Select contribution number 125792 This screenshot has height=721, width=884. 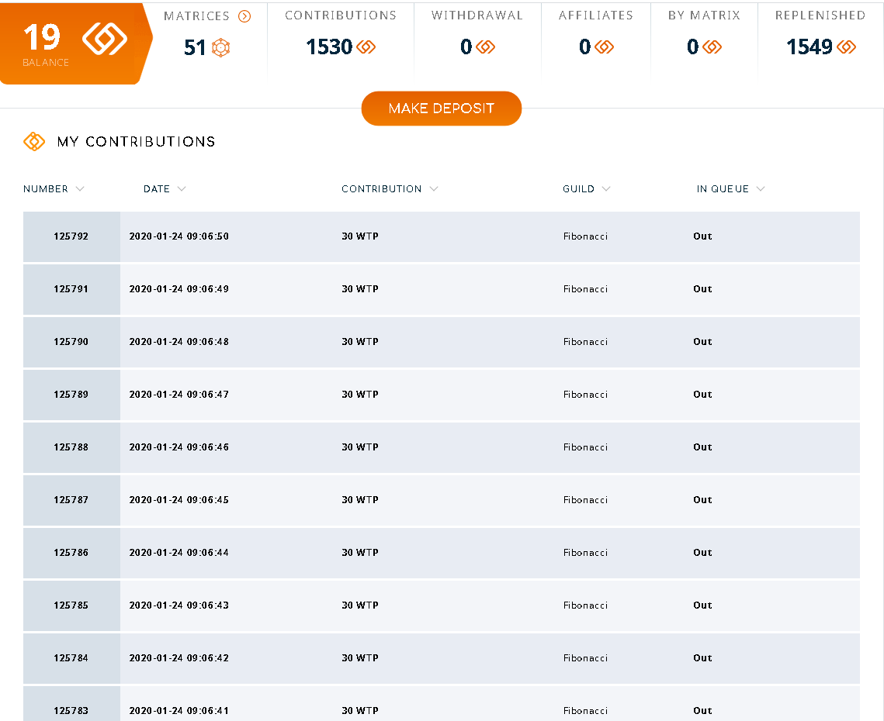pos(71,236)
